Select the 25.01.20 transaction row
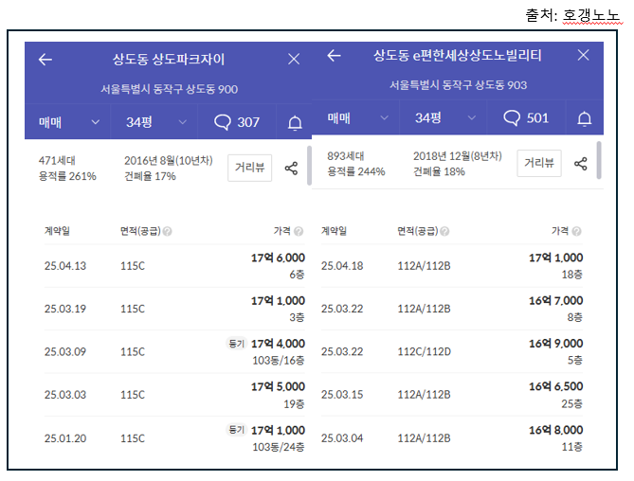This screenshot has width=634, height=481. [174, 438]
